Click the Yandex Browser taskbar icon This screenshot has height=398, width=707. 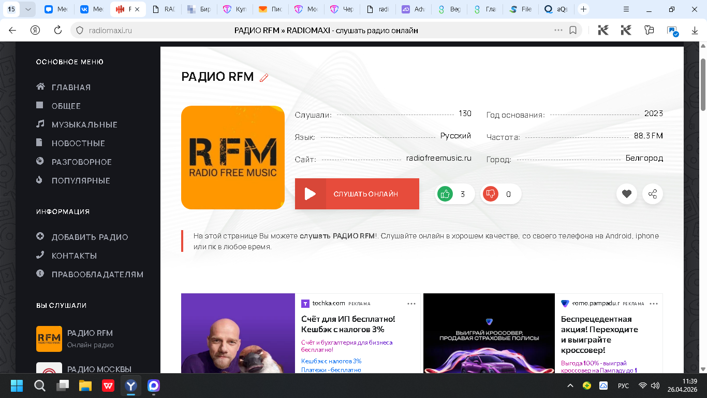tap(130, 386)
